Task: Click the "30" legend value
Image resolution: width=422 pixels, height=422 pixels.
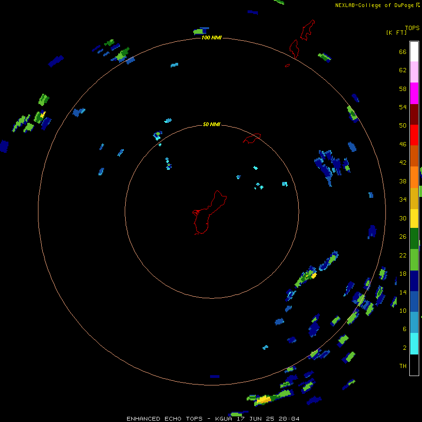Action: 403,218
